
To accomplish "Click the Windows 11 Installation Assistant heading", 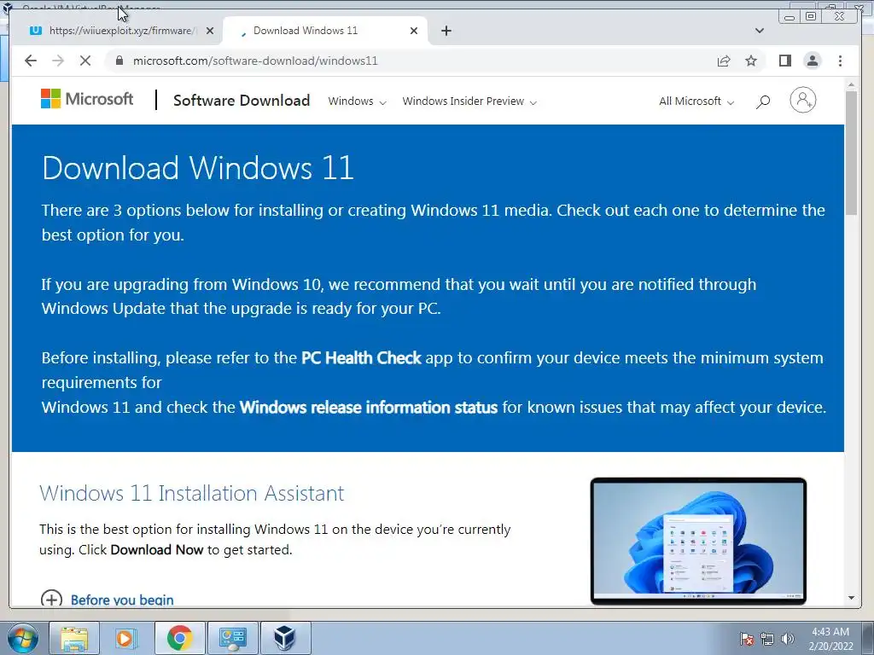I will (192, 494).
